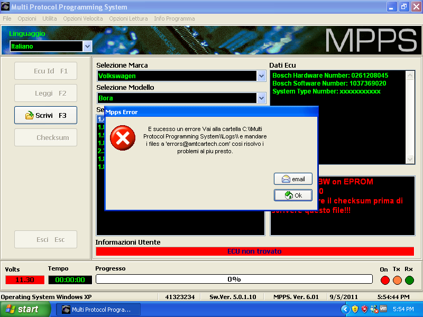Open the VMware tools tray icon

coord(383,309)
